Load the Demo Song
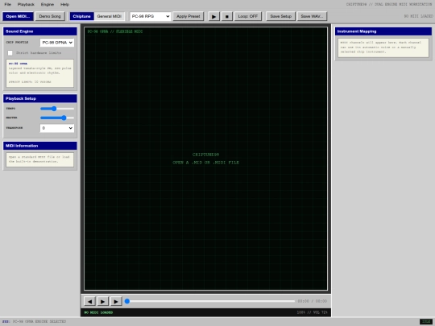 pos(50,16)
